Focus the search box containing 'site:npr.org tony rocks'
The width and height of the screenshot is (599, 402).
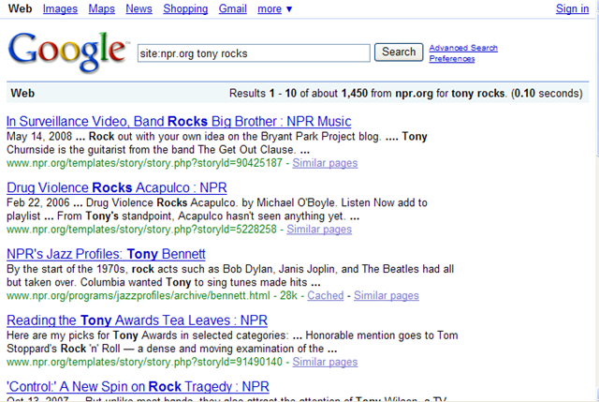point(254,53)
